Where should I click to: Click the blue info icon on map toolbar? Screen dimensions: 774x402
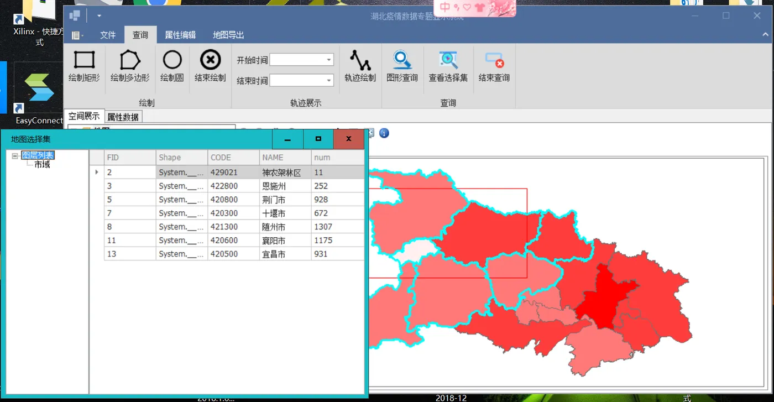(384, 133)
